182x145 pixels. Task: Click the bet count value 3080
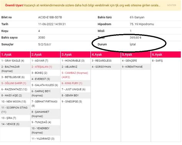click(x=41, y=37)
